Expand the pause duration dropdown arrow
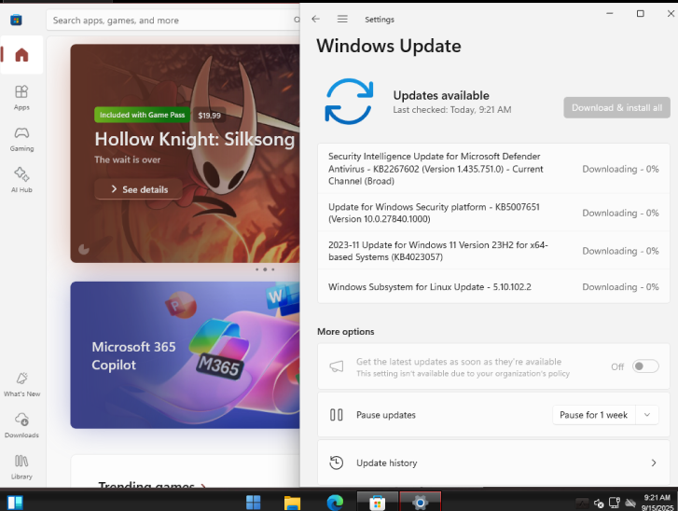The height and width of the screenshot is (511, 678). click(x=647, y=415)
